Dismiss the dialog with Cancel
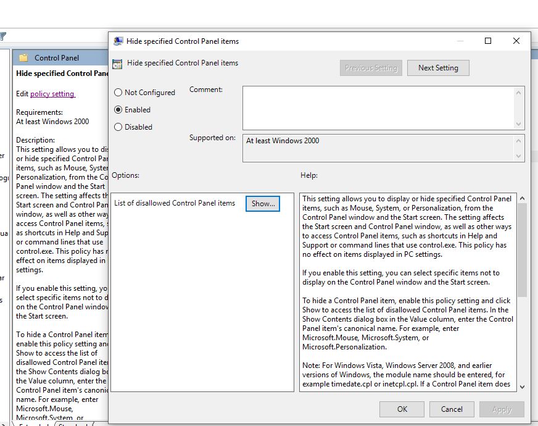538x426 pixels. (x=452, y=409)
